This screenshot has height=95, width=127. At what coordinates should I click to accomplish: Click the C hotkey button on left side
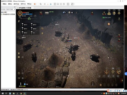click(23, 57)
